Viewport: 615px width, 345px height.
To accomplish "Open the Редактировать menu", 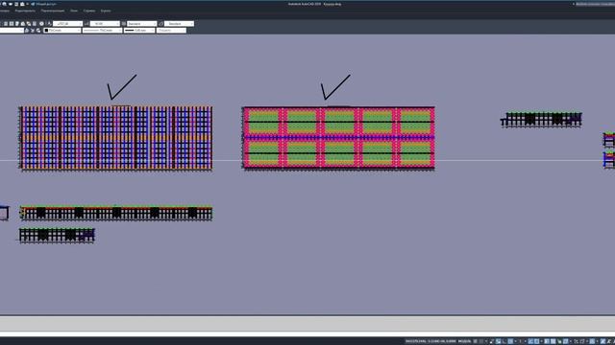I will click(25, 11).
